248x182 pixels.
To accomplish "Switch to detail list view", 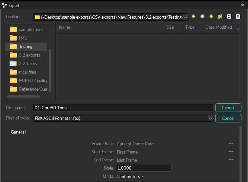I will pyautogui.click(x=238, y=17).
